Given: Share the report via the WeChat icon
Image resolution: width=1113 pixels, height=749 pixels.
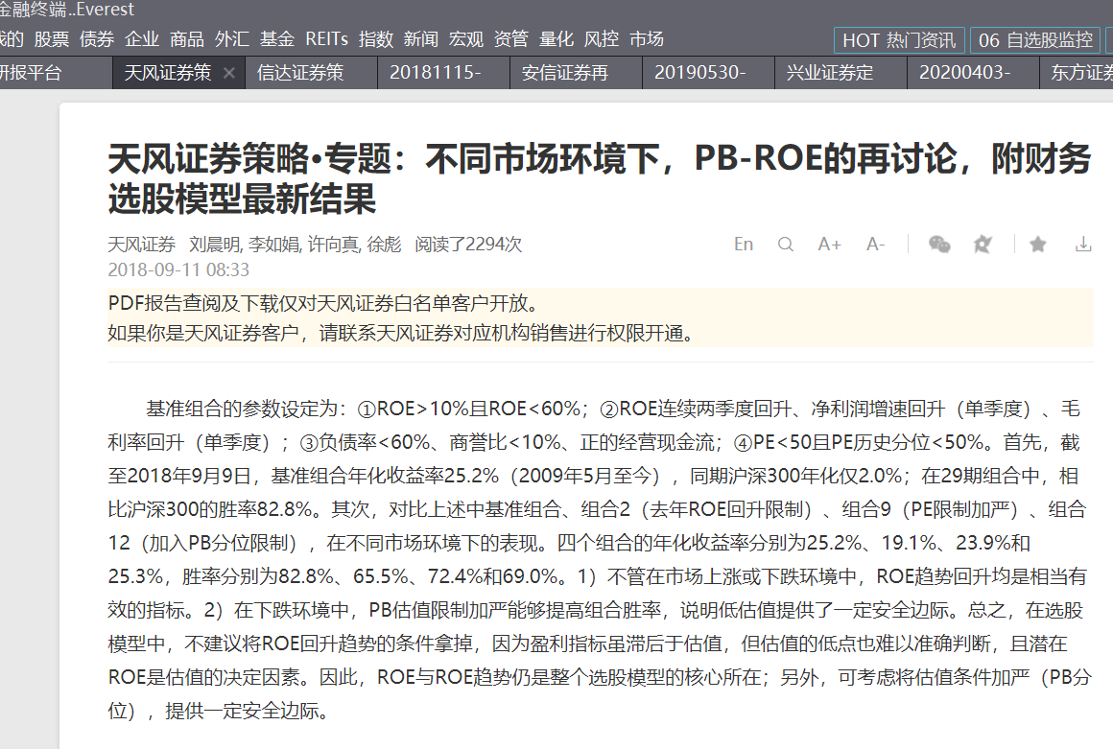Looking at the screenshot, I should pos(939,246).
